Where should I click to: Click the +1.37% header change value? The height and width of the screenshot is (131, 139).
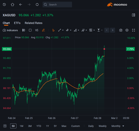point(48,15)
